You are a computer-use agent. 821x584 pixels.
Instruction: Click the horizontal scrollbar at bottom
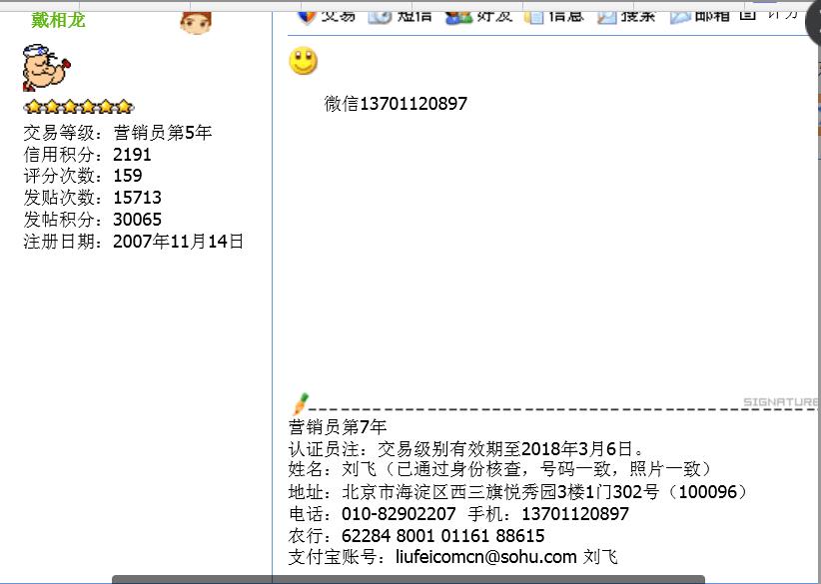[408, 579]
